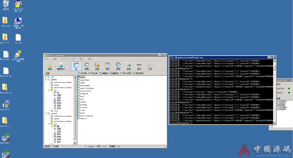Select the Query (查询) main toolbar icon

118,66
